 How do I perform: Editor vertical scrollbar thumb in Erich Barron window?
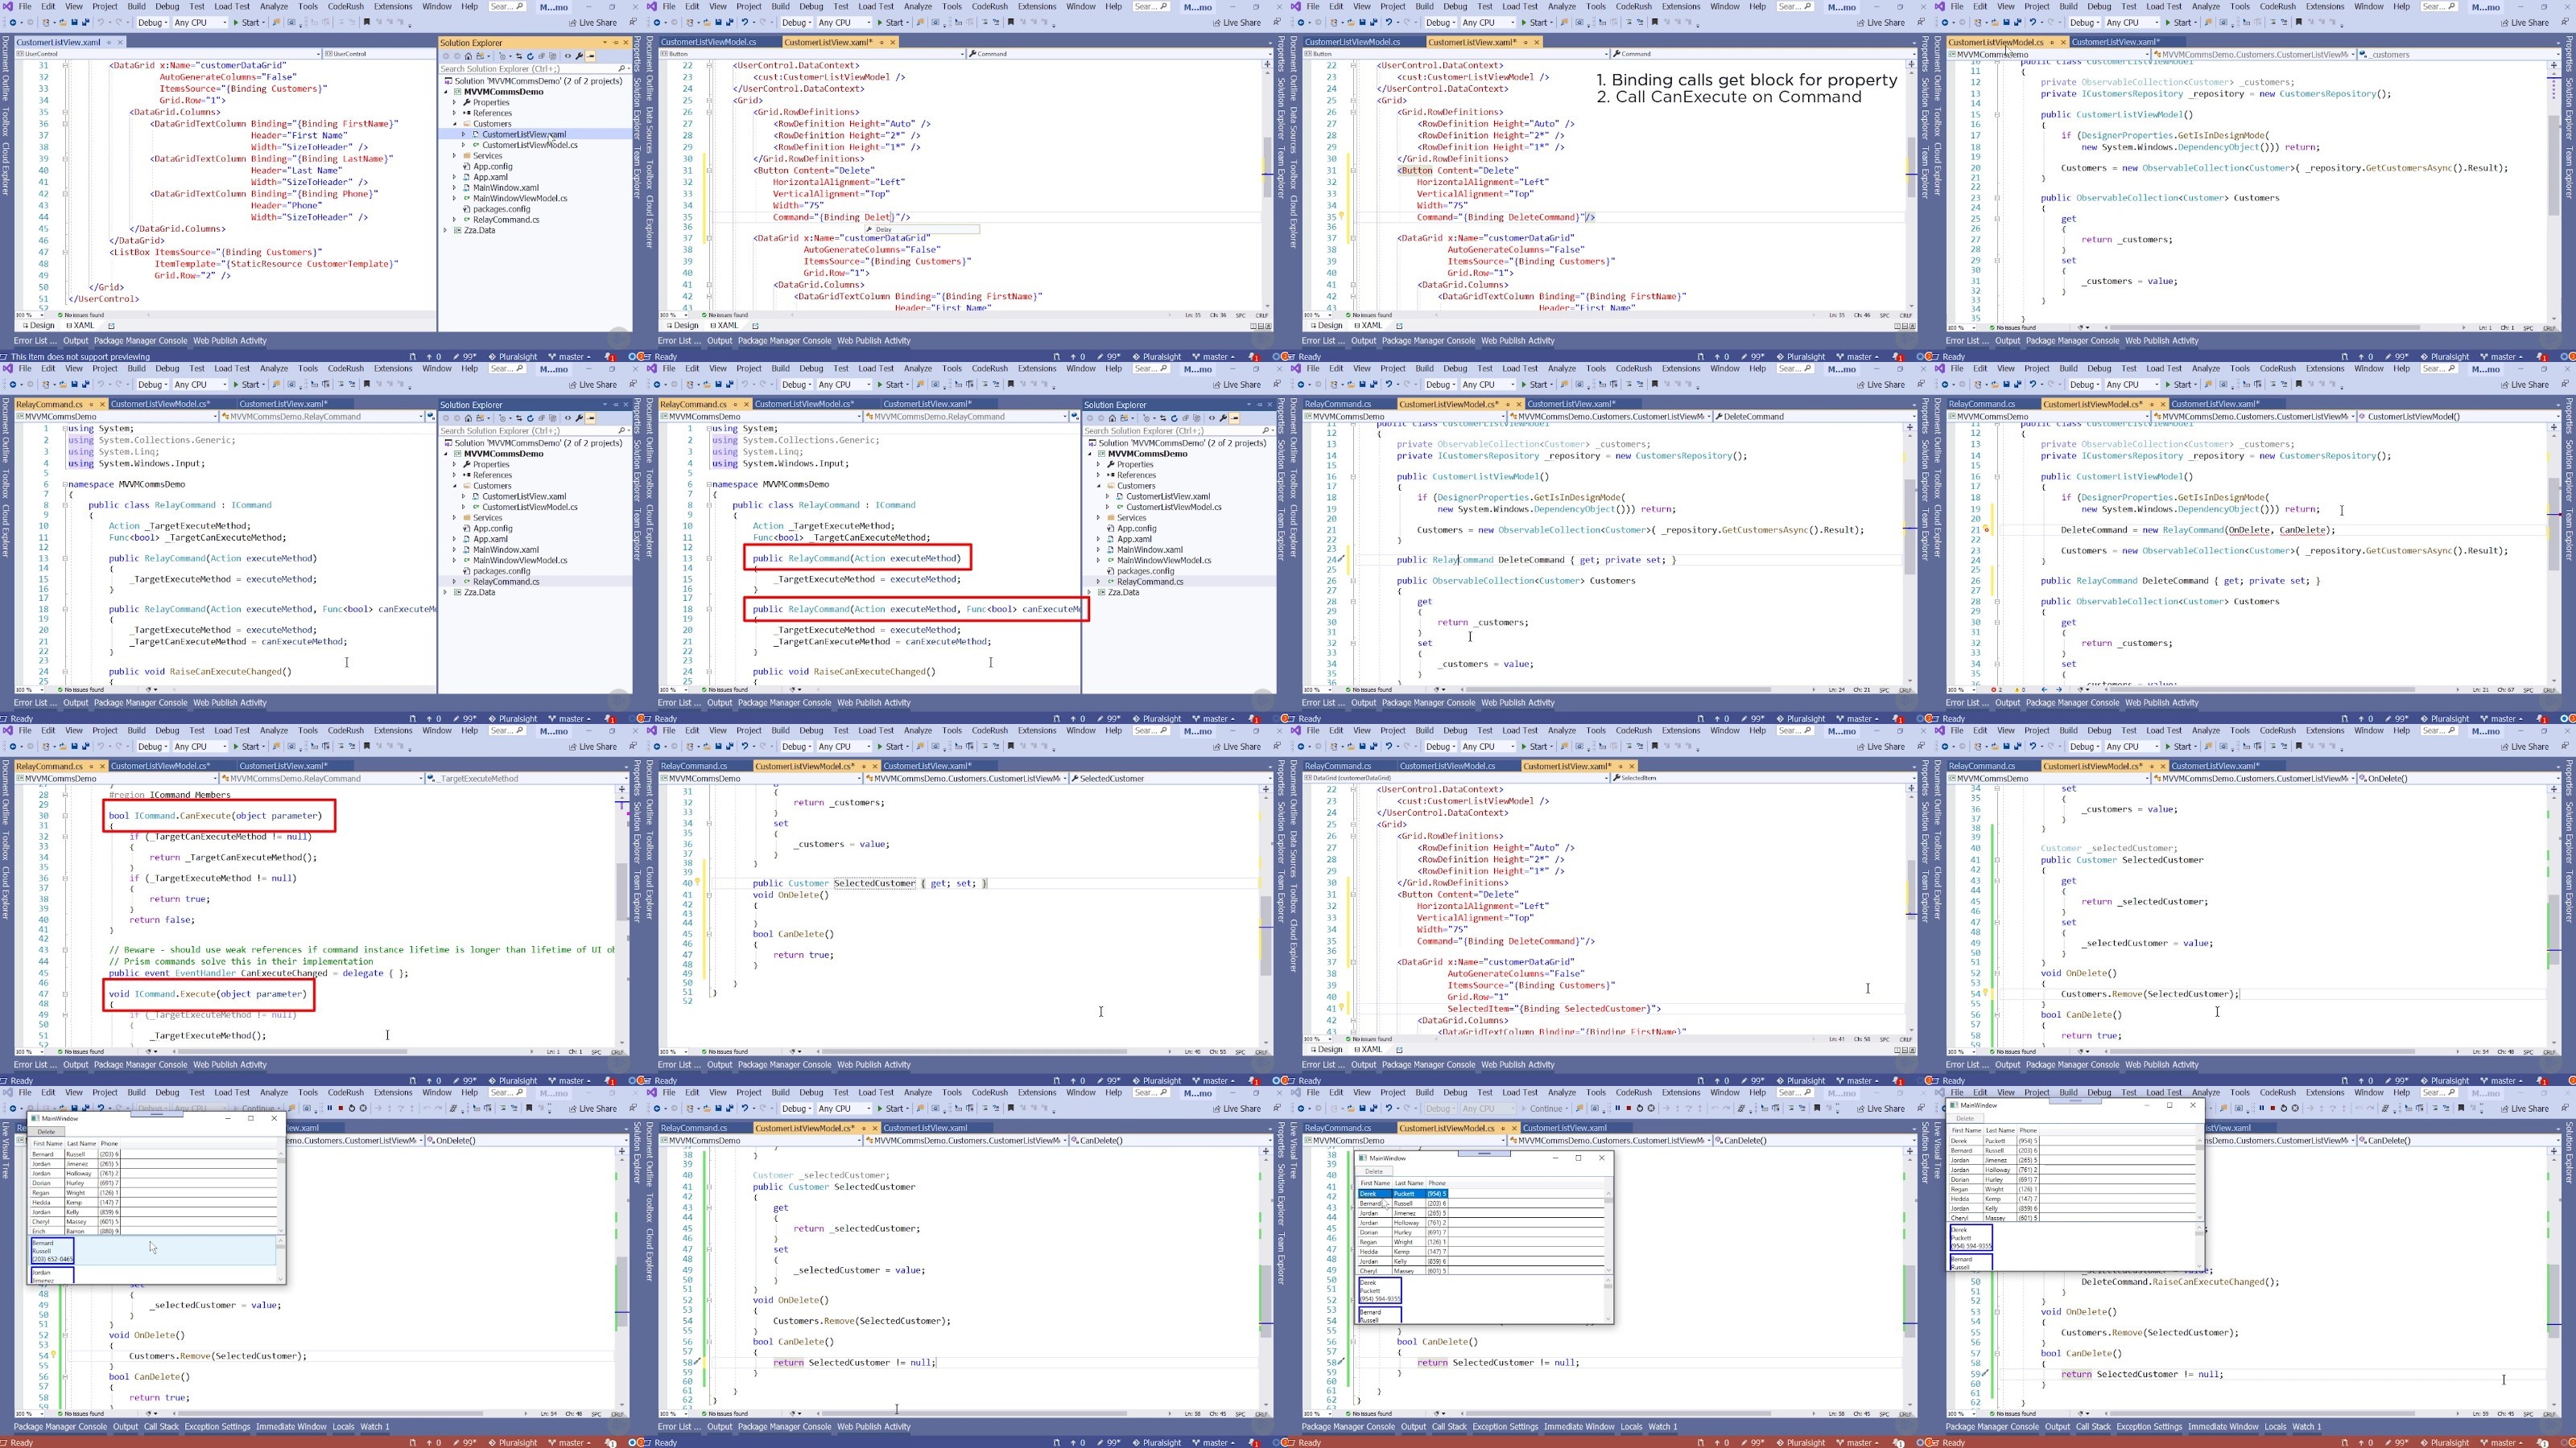(623, 1292)
